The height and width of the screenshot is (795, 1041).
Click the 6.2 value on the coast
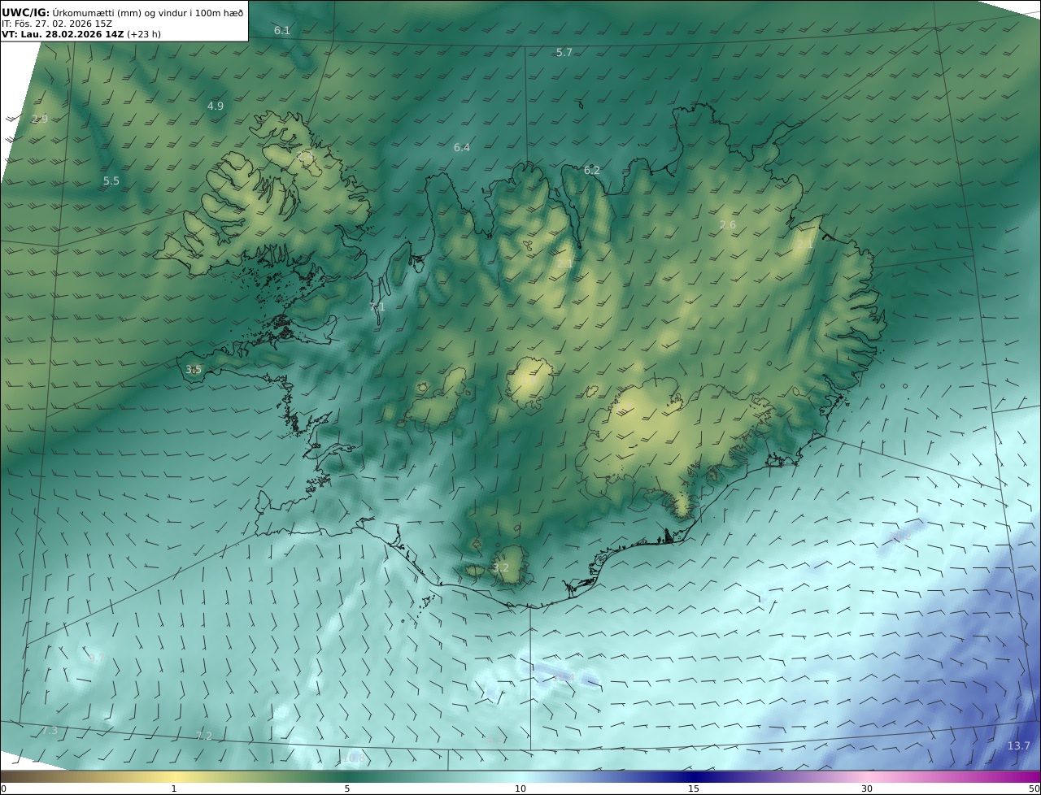(592, 170)
